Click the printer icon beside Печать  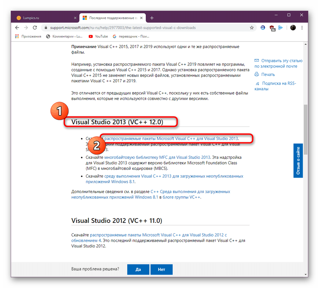[x=257, y=74]
